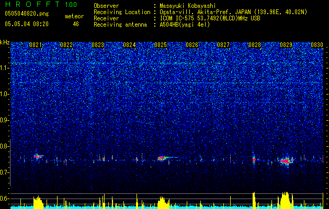Click the 0.9 kHz axis label
The image size is (329, 209).
click(4, 120)
